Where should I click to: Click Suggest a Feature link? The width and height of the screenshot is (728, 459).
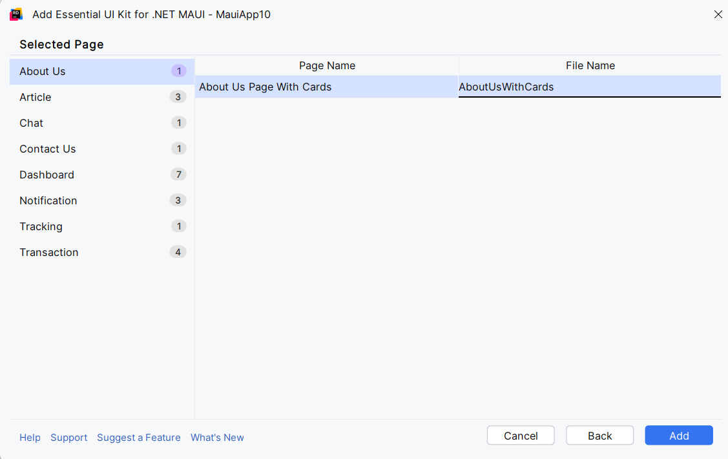(139, 438)
